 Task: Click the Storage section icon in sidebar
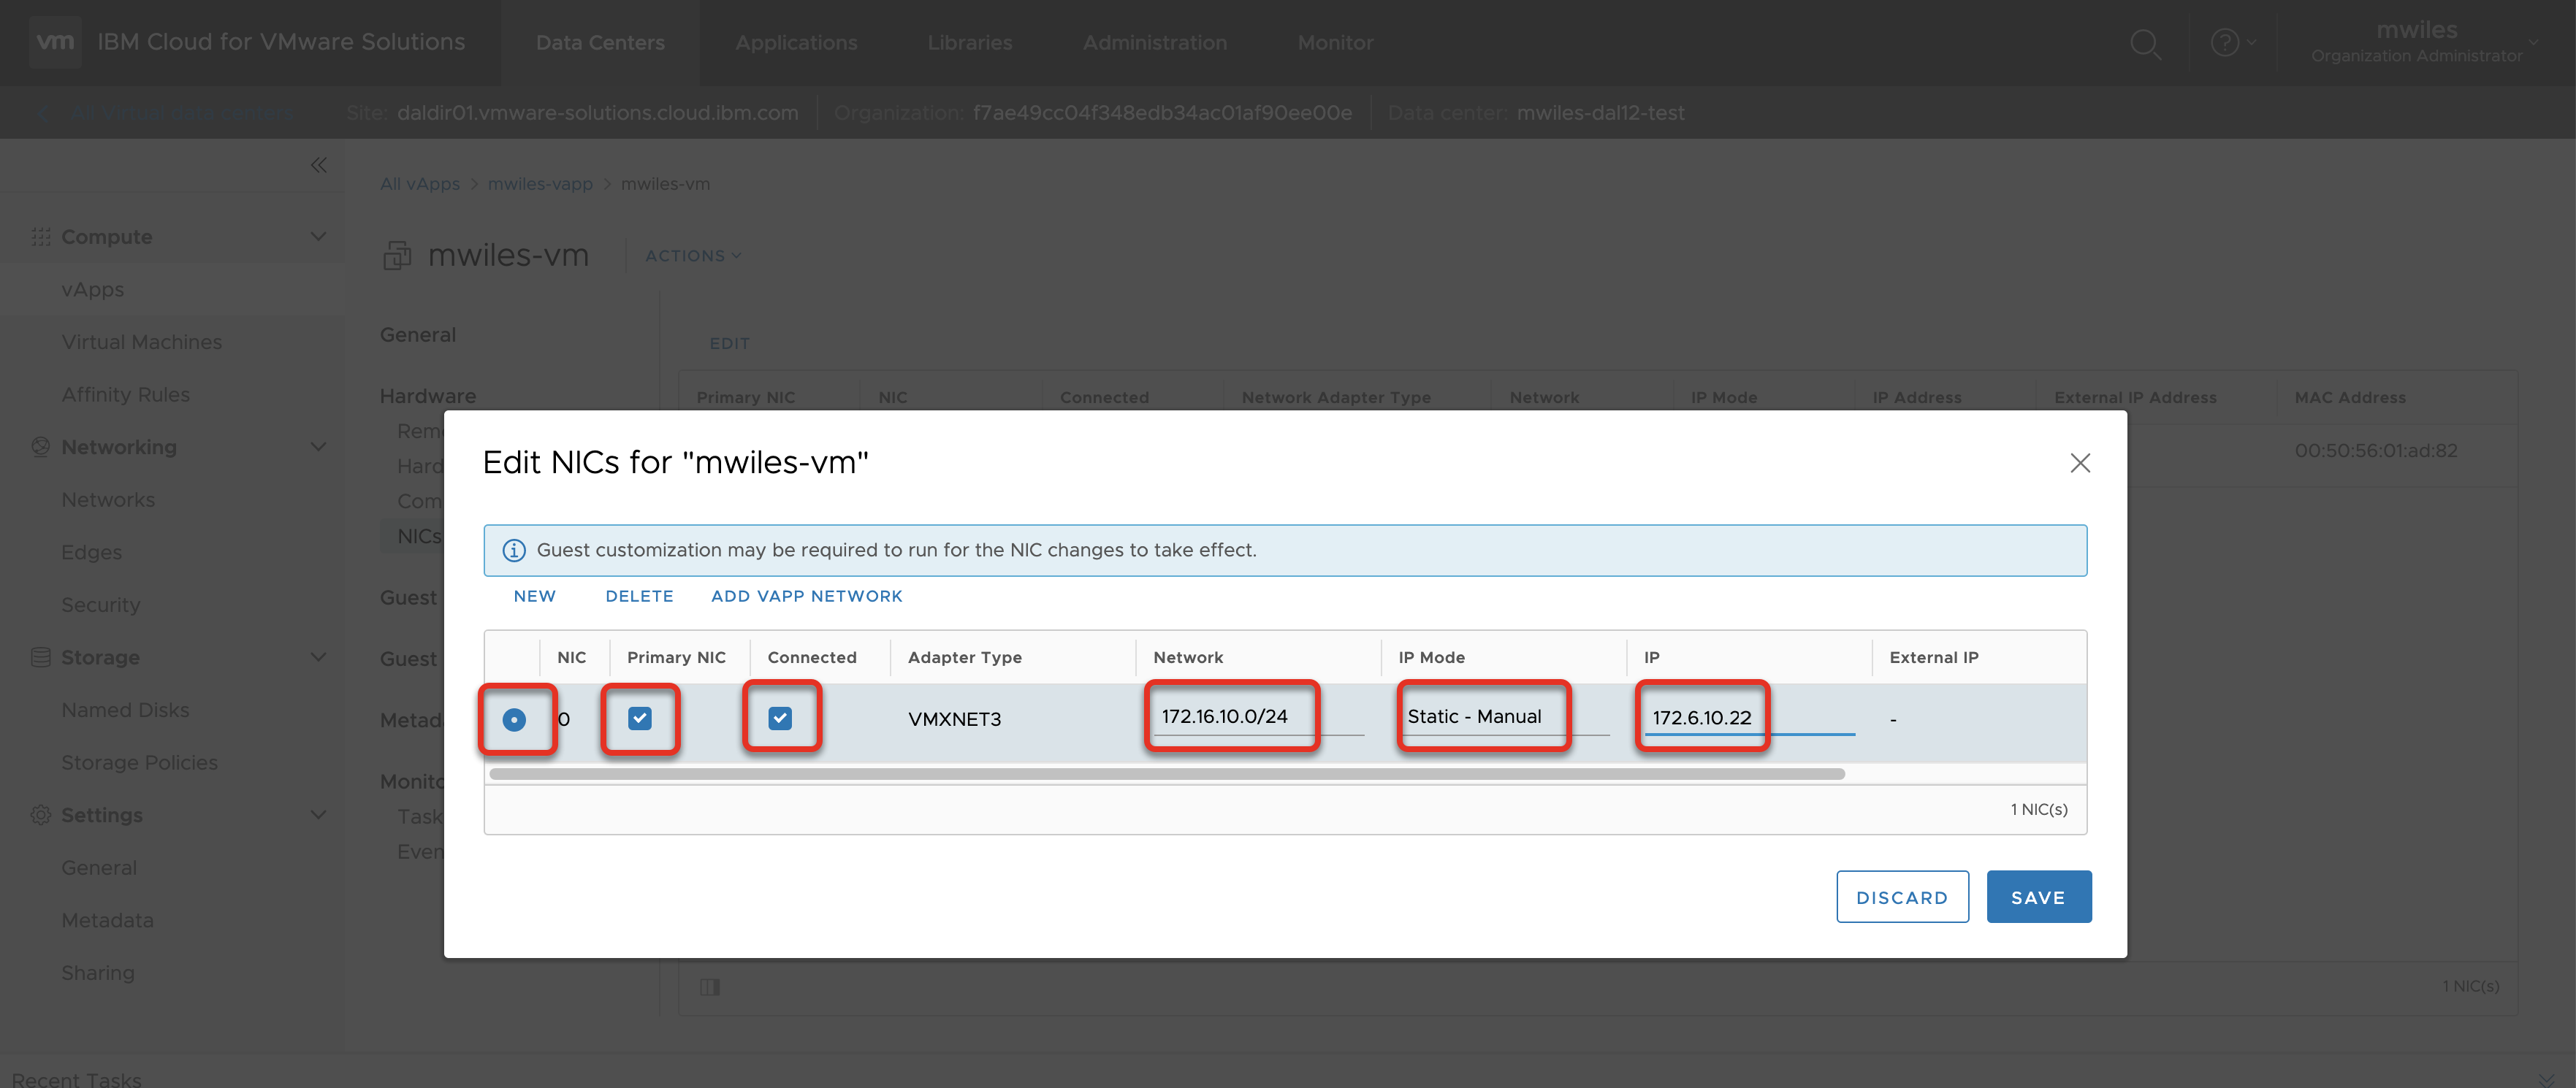click(x=40, y=657)
